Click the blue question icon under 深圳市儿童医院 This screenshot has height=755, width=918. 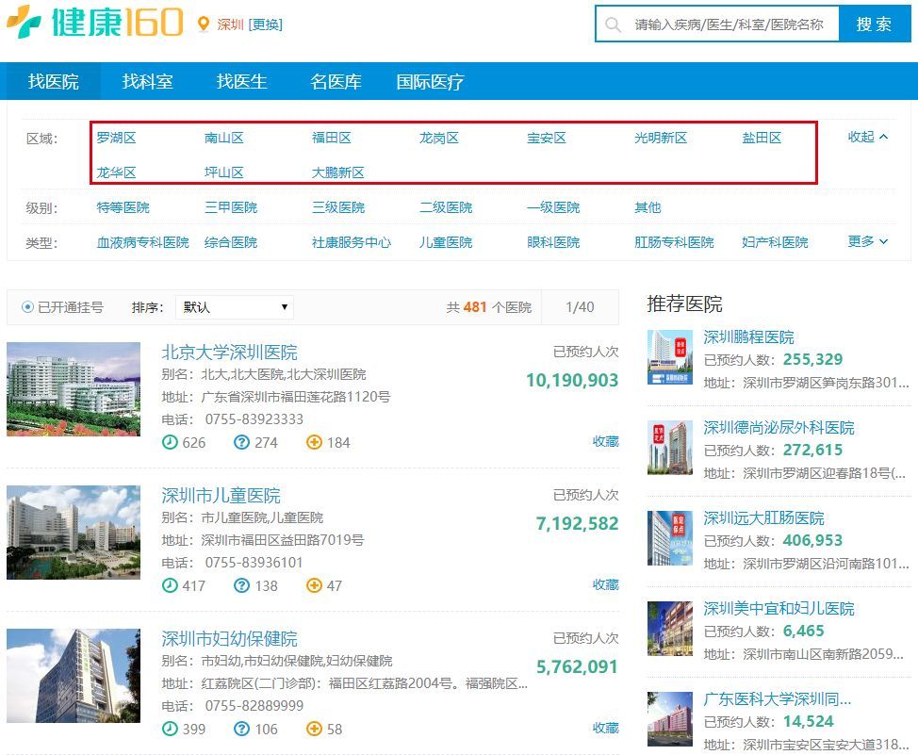pyautogui.click(x=240, y=585)
